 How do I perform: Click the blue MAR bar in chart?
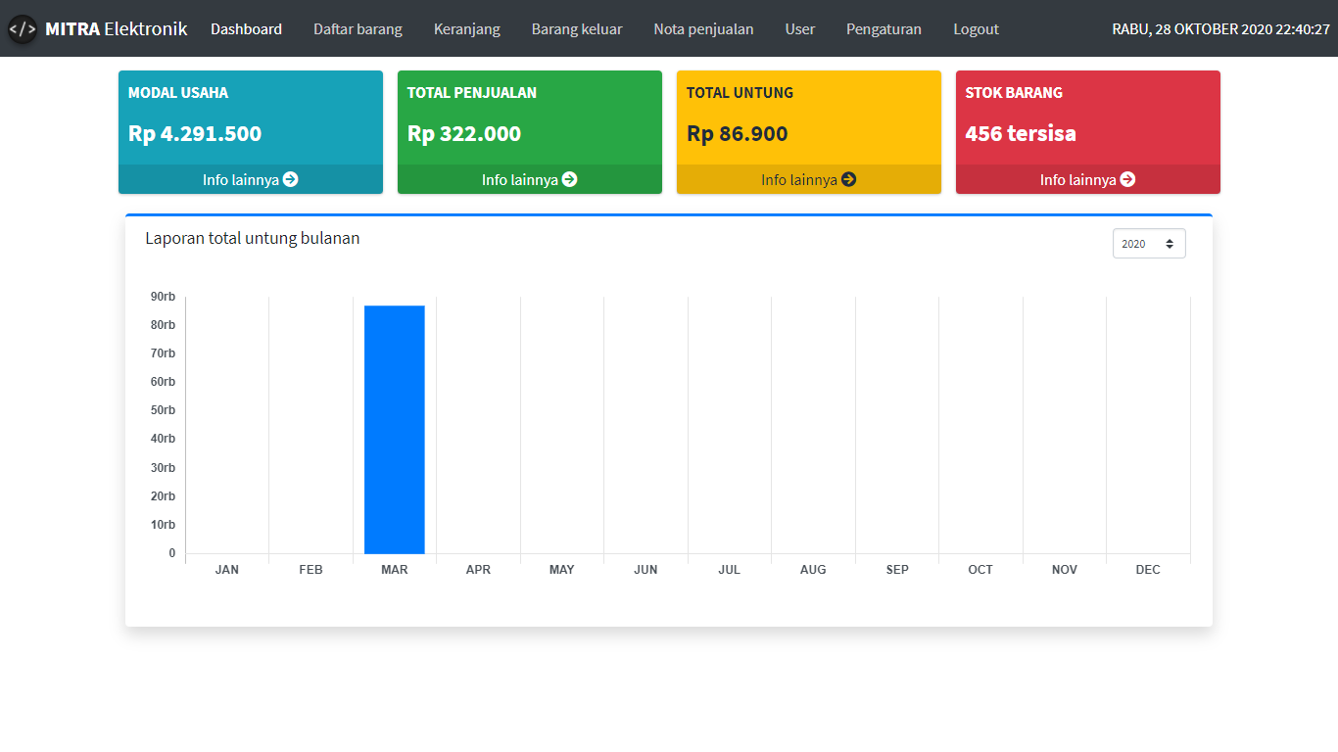394,429
